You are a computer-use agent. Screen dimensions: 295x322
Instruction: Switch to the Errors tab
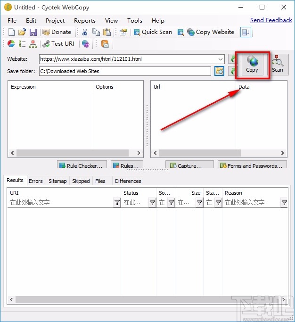pos(36,181)
